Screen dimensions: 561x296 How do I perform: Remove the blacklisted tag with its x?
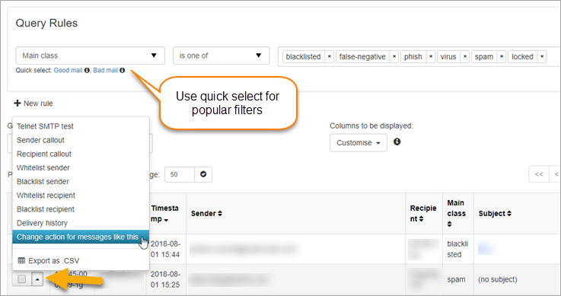point(329,56)
